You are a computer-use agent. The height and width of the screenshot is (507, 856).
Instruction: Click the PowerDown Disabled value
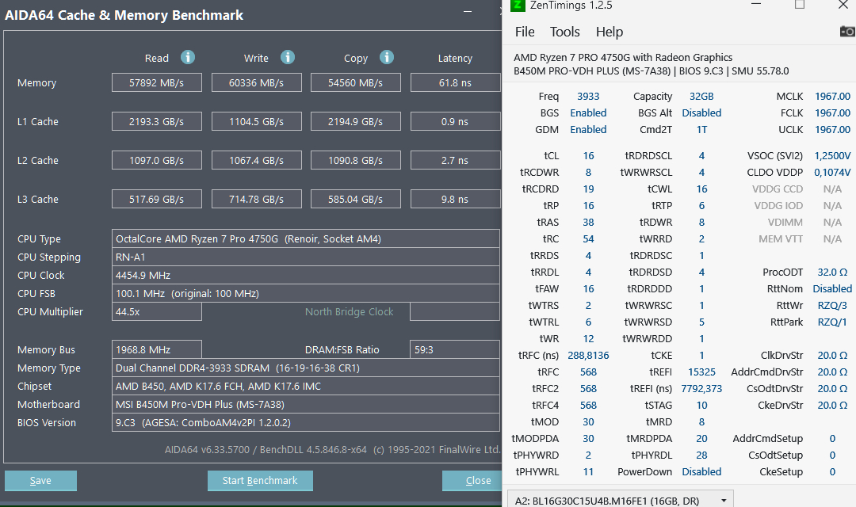pos(701,471)
